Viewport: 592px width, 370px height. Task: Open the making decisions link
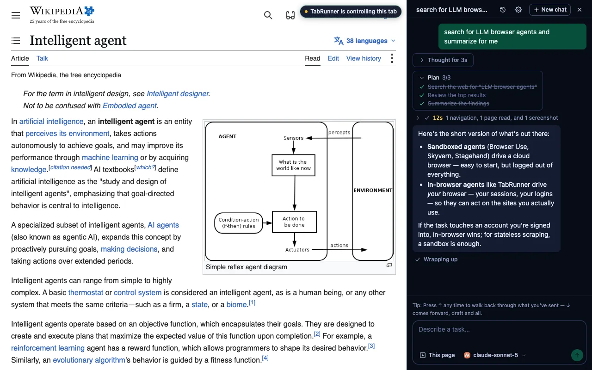(129, 249)
